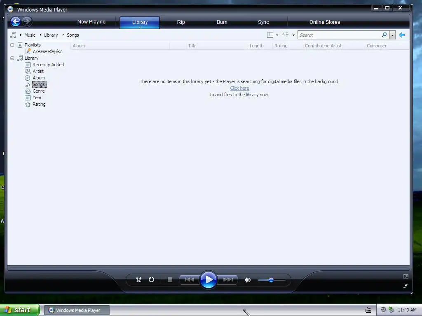Screen dimensions: 422x316
Task: Click into the Search input field
Action: (x=340, y=35)
